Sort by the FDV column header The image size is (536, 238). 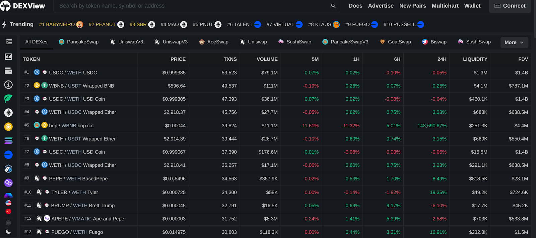point(523,59)
